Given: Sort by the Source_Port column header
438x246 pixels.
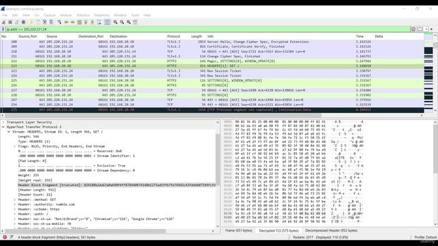Looking at the screenshot, I should pos(27,36).
